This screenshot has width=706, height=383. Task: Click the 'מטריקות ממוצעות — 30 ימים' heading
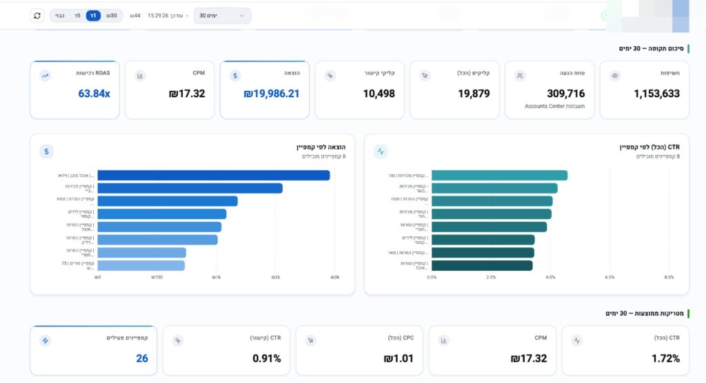(x=645, y=313)
